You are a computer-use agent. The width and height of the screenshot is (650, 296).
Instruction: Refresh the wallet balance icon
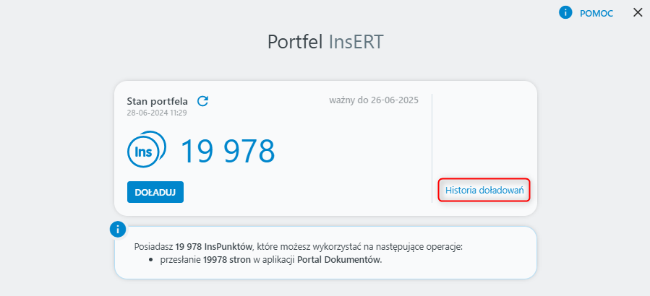pos(202,101)
